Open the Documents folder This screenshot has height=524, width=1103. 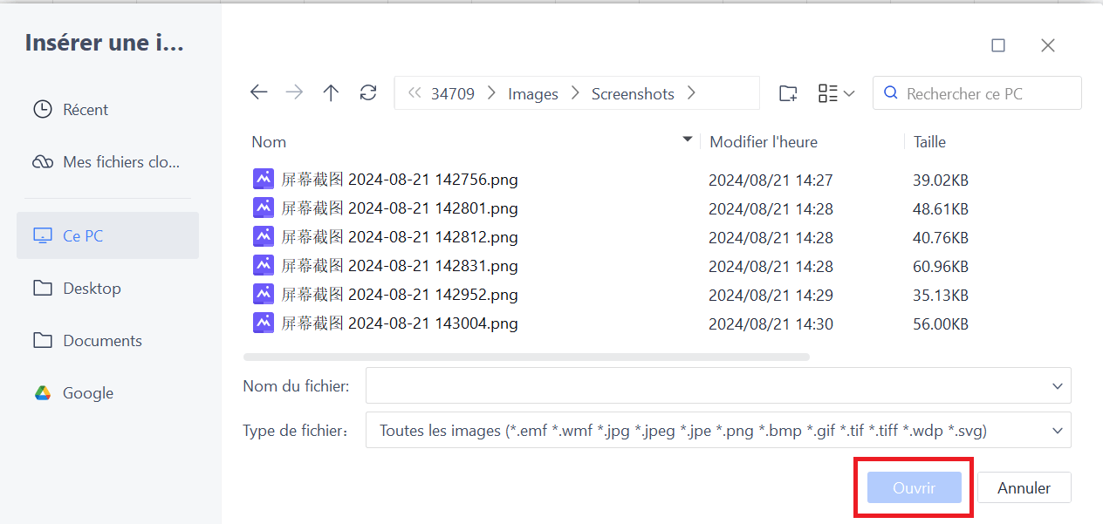point(102,341)
